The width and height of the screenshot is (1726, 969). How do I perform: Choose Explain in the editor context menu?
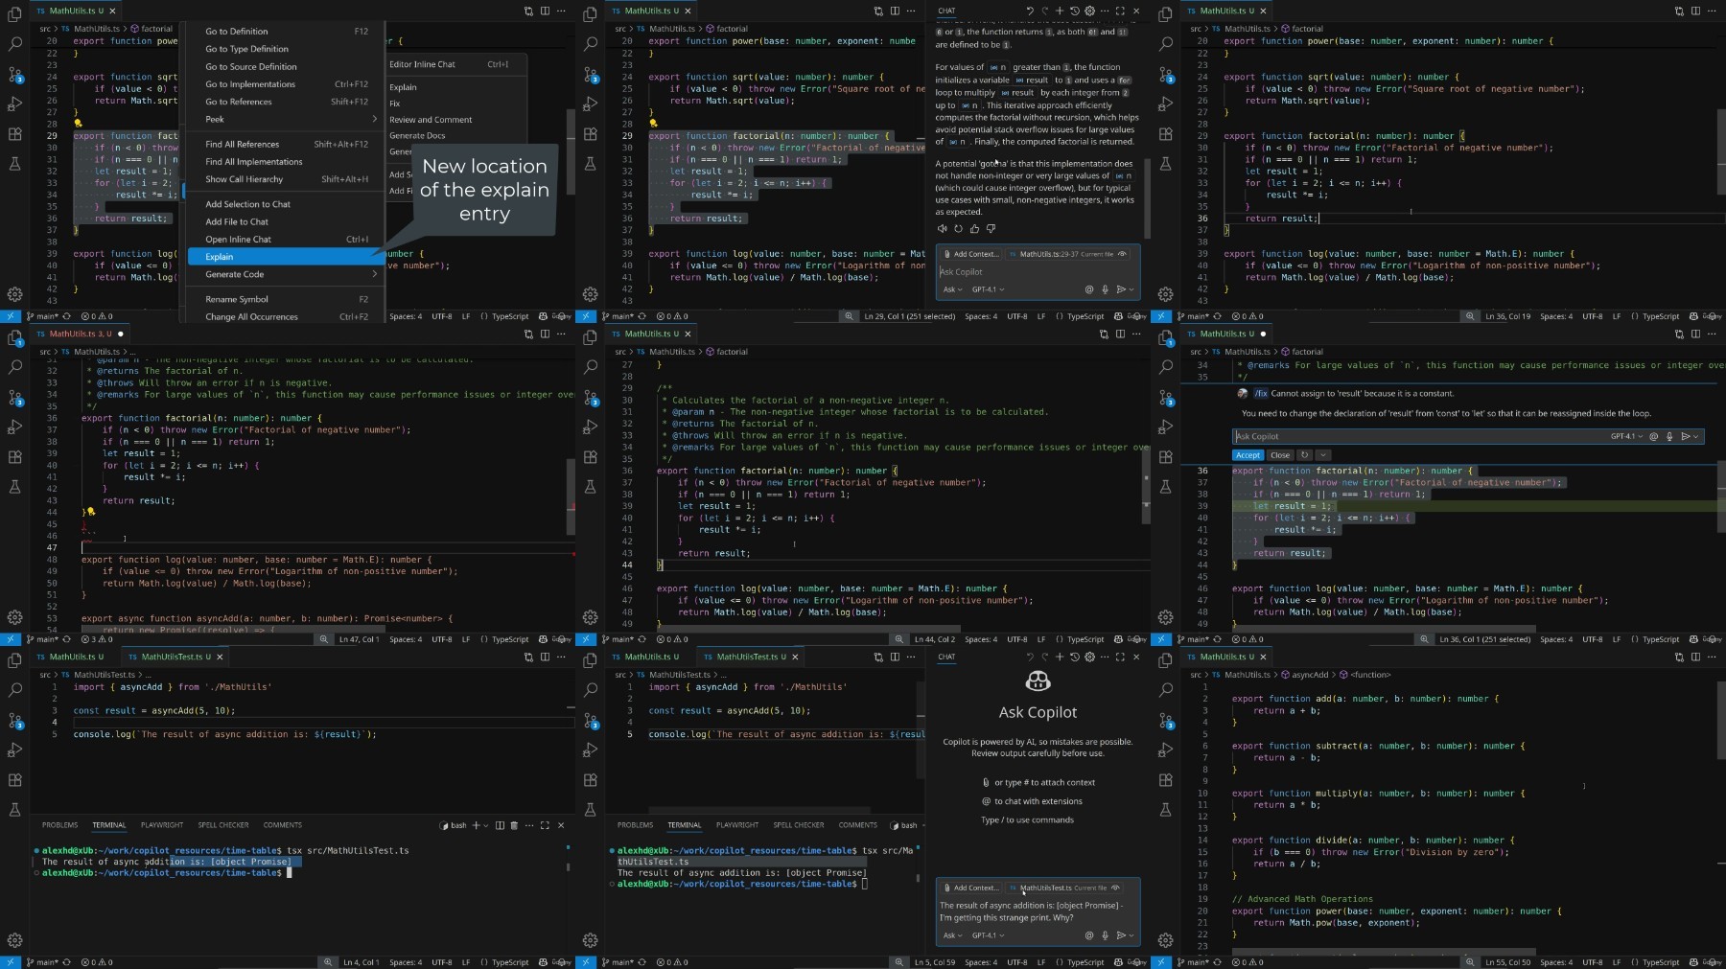[286, 257]
